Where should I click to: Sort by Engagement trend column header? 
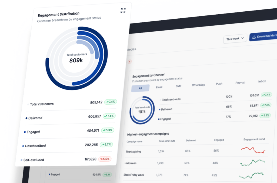pos(254,139)
